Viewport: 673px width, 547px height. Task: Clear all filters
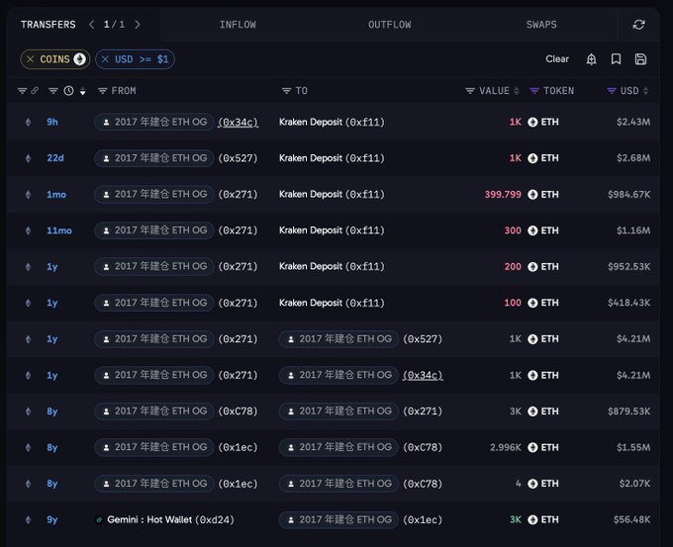click(557, 59)
